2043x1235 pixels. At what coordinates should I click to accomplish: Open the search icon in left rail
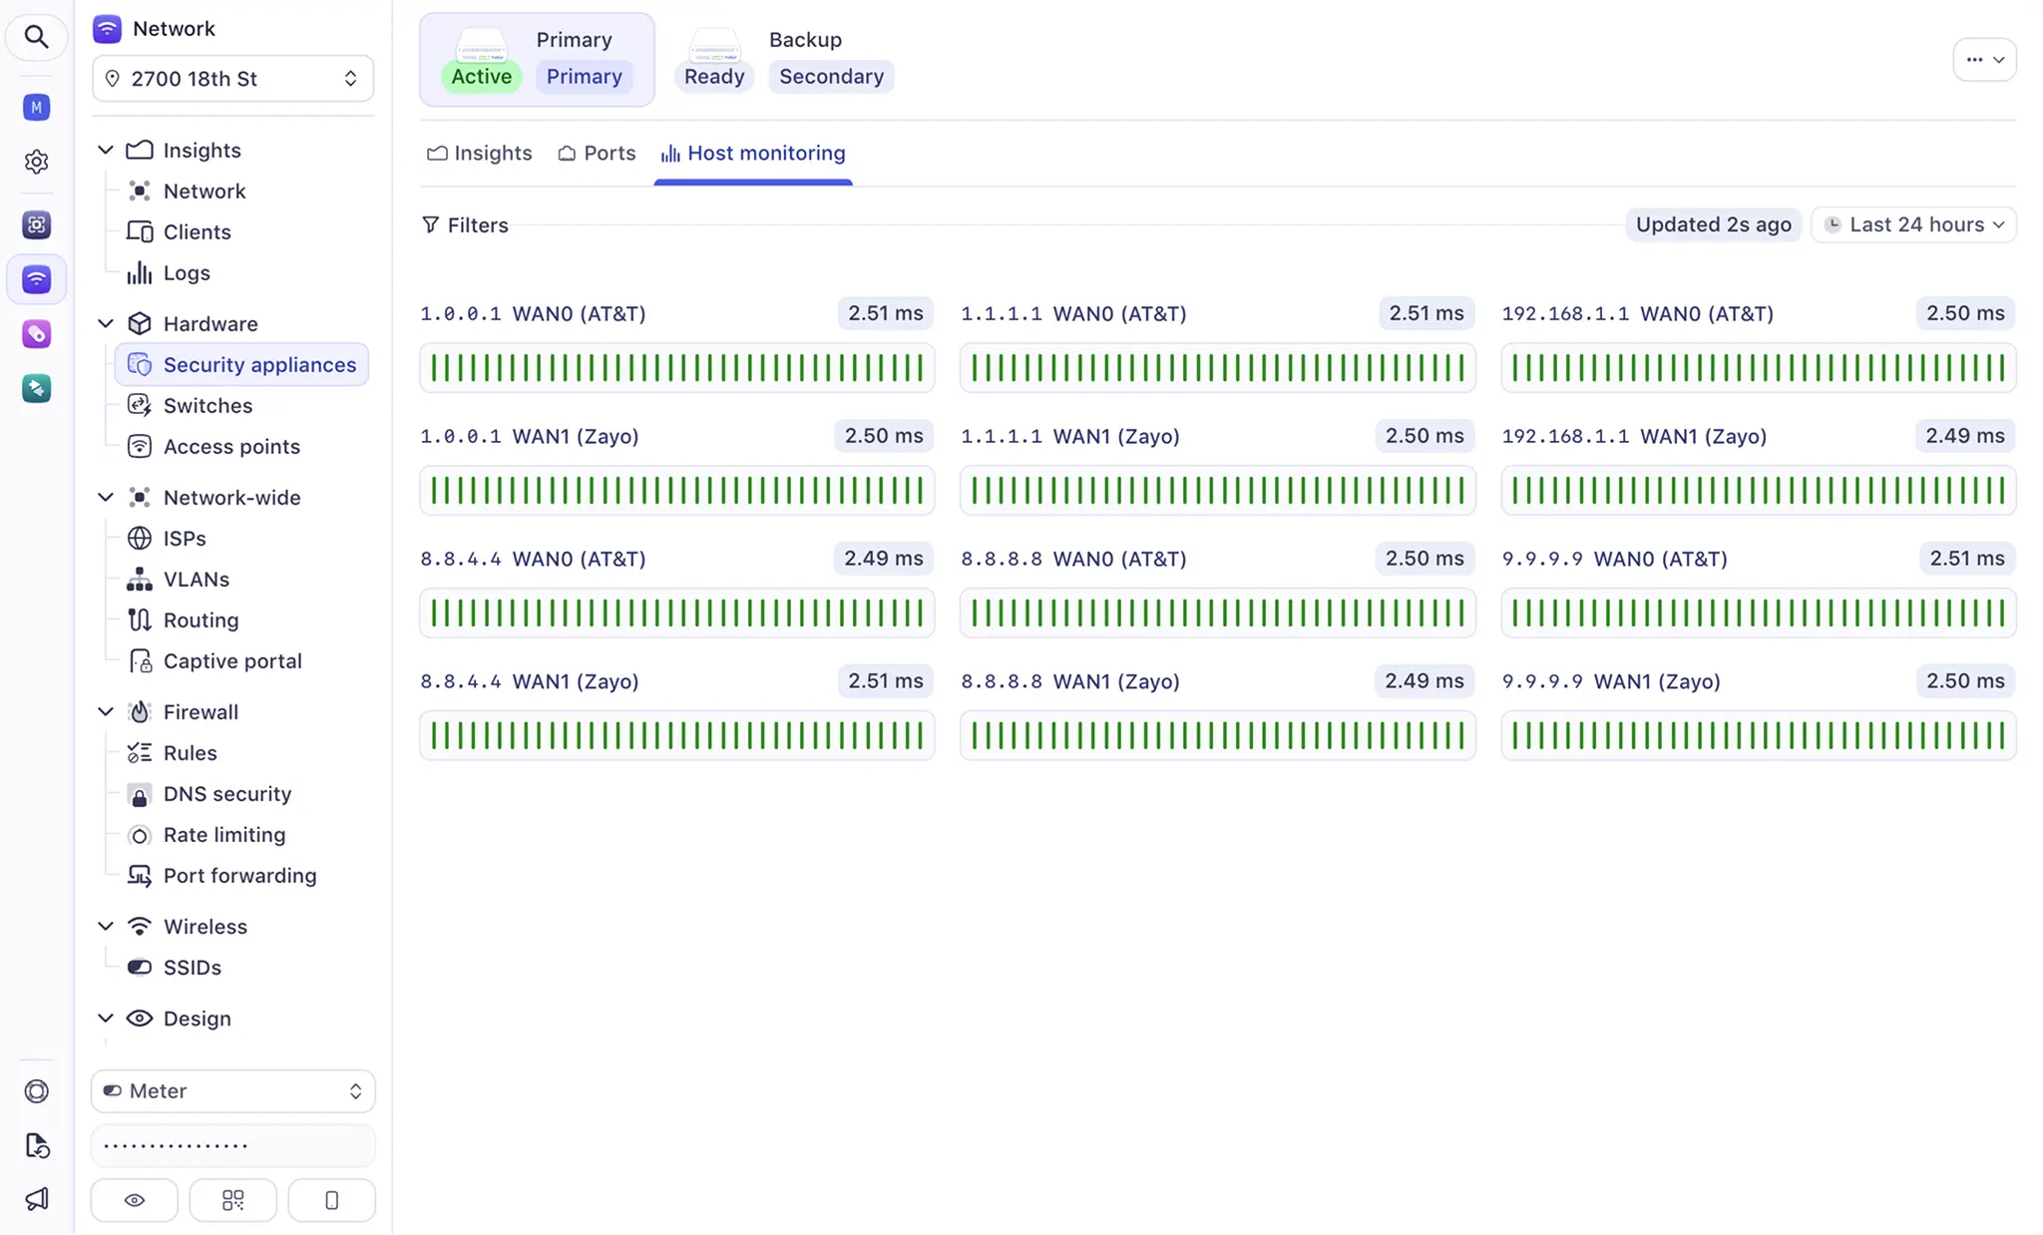(x=37, y=37)
